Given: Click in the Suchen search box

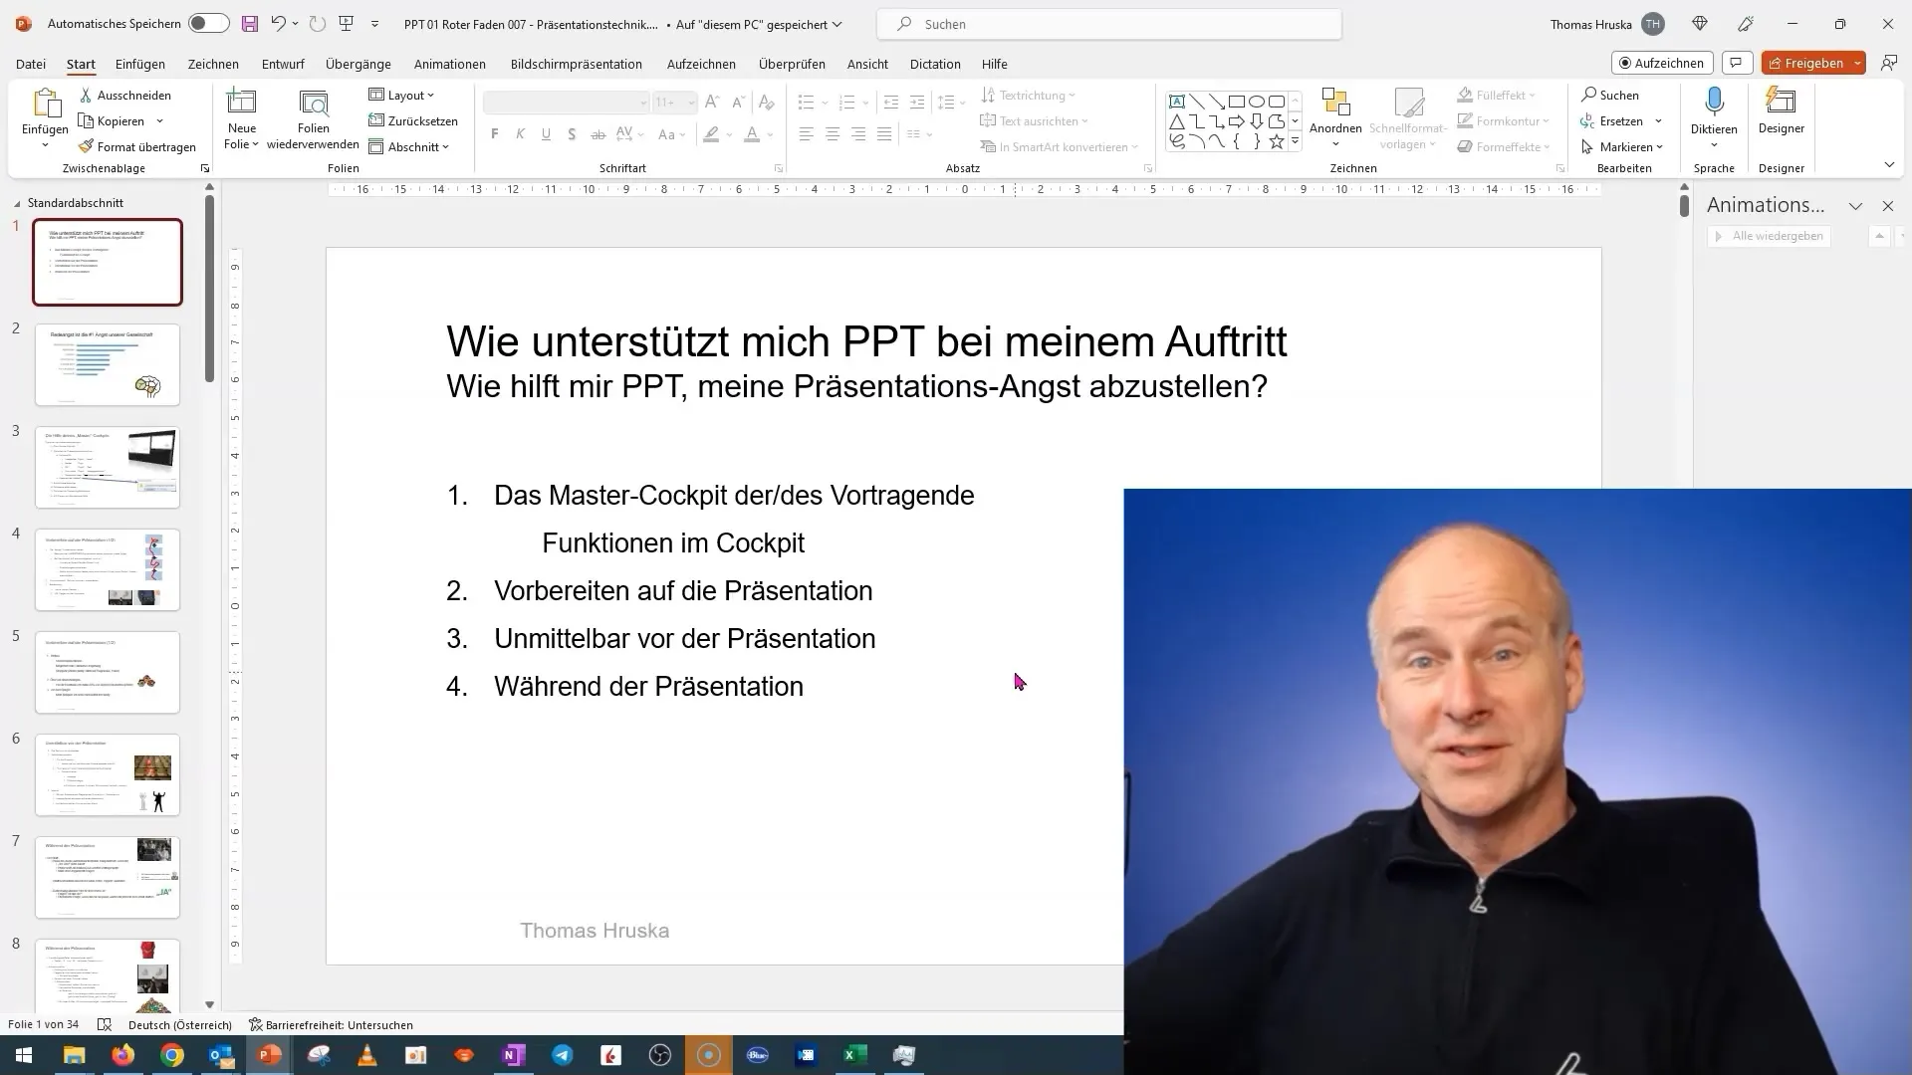Looking at the screenshot, I should pos(1108,24).
